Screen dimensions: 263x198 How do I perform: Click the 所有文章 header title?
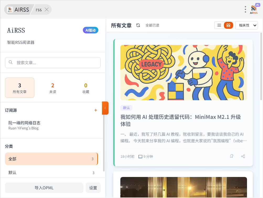tap(121, 26)
